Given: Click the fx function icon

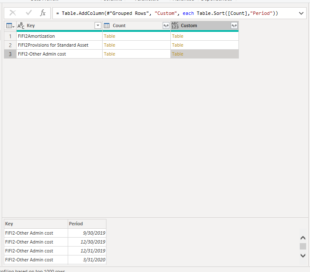Looking at the screenshot, I should [43, 13].
